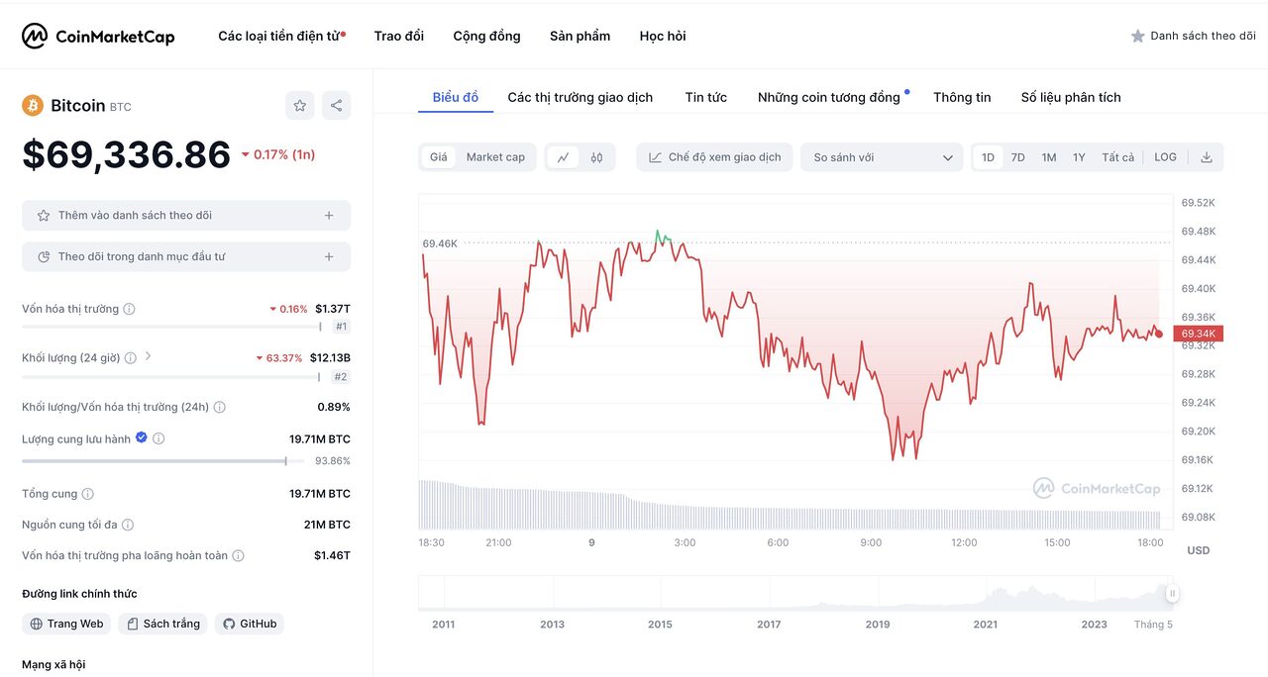Open Sản phẩm menu
Screen dimensions: 1268x677
tap(580, 36)
